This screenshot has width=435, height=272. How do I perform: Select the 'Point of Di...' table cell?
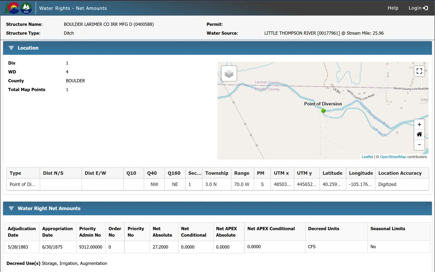23,184
